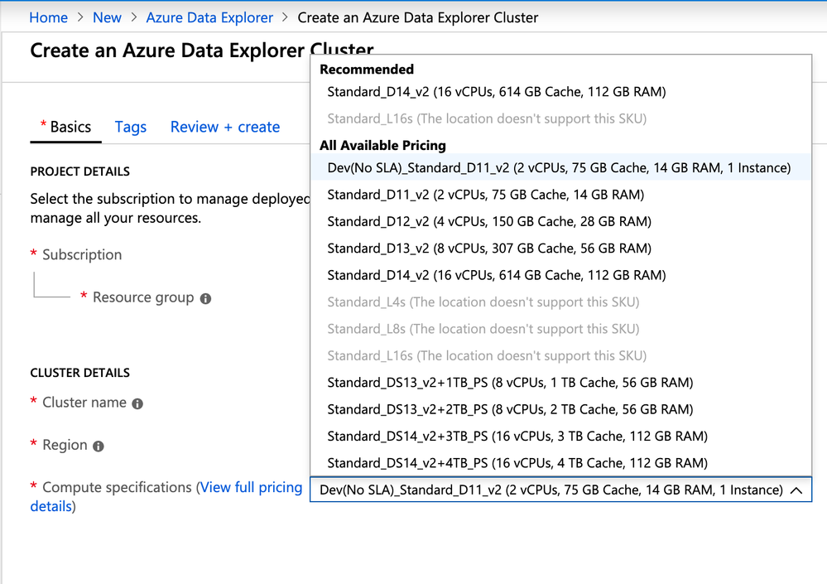Click the Cluster name label

tap(84, 403)
